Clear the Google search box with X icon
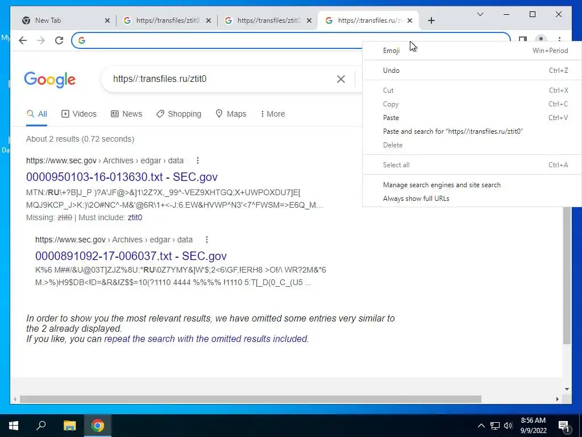 coord(341,79)
